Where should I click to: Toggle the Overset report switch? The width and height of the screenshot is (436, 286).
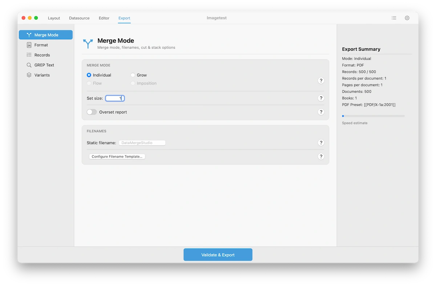coord(92,112)
